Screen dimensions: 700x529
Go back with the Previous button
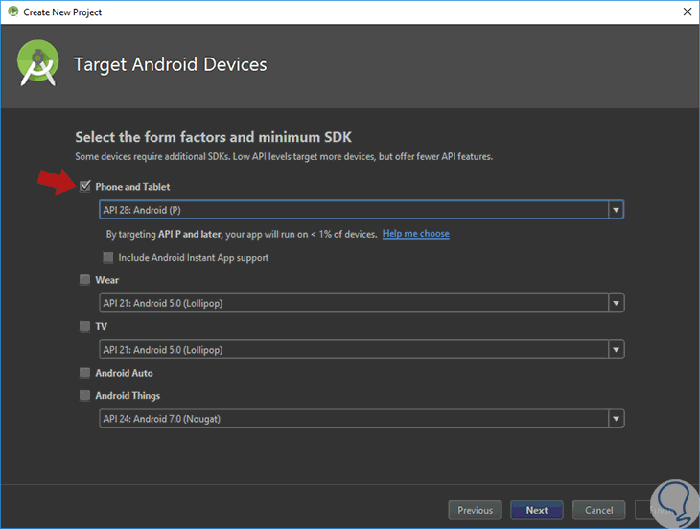[x=475, y=510]
